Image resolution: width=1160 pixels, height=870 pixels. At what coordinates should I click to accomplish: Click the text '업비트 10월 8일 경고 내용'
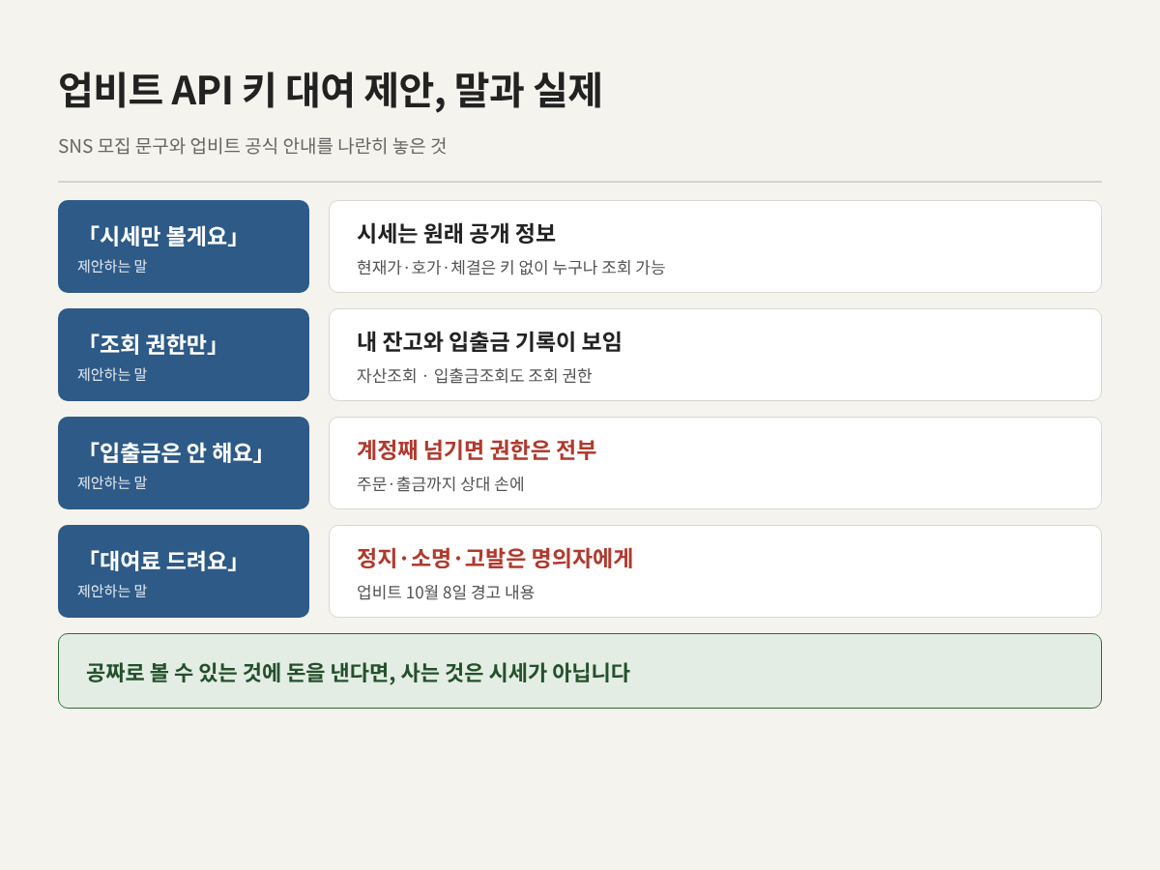click(446, 592)
